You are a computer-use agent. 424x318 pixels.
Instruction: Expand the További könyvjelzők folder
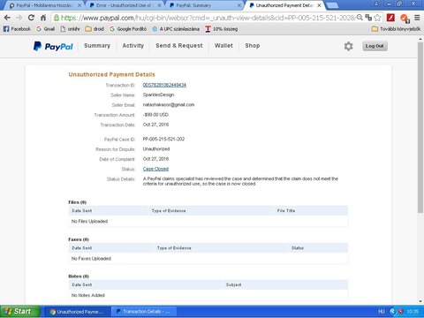(396, 29)
